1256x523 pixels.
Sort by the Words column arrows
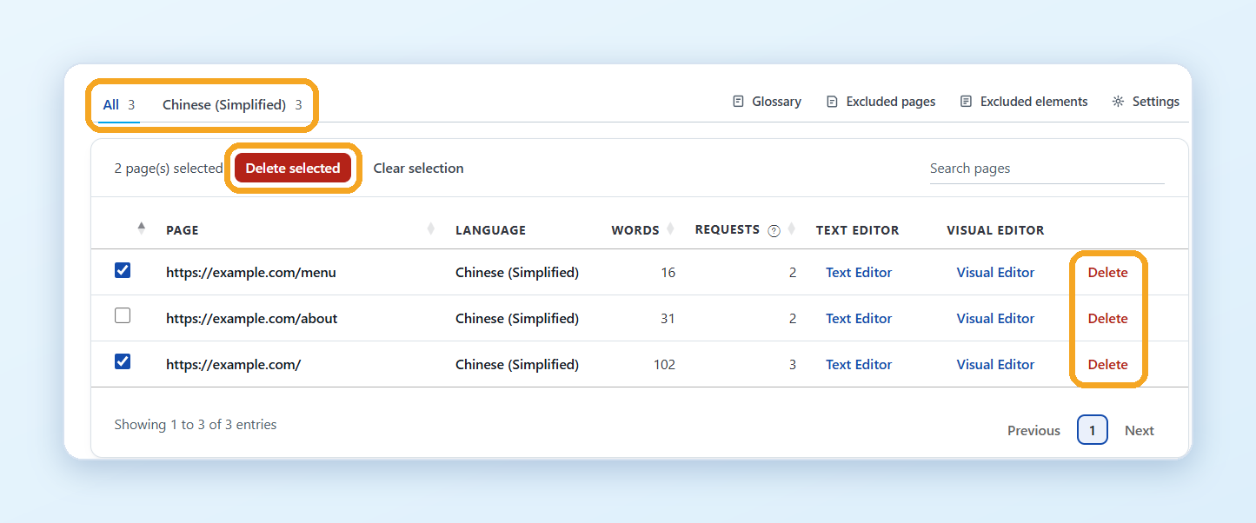669,229
